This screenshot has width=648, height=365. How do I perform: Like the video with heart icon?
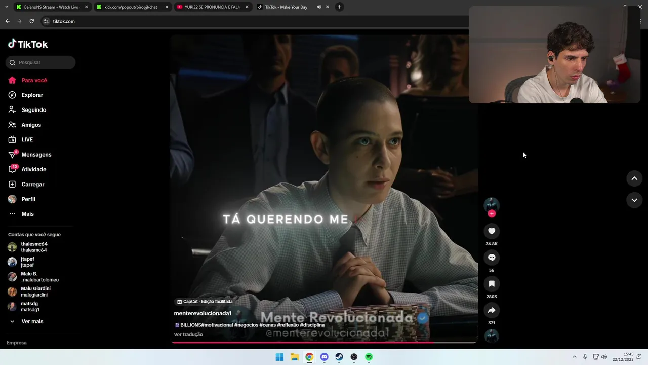tap(492, 231)
